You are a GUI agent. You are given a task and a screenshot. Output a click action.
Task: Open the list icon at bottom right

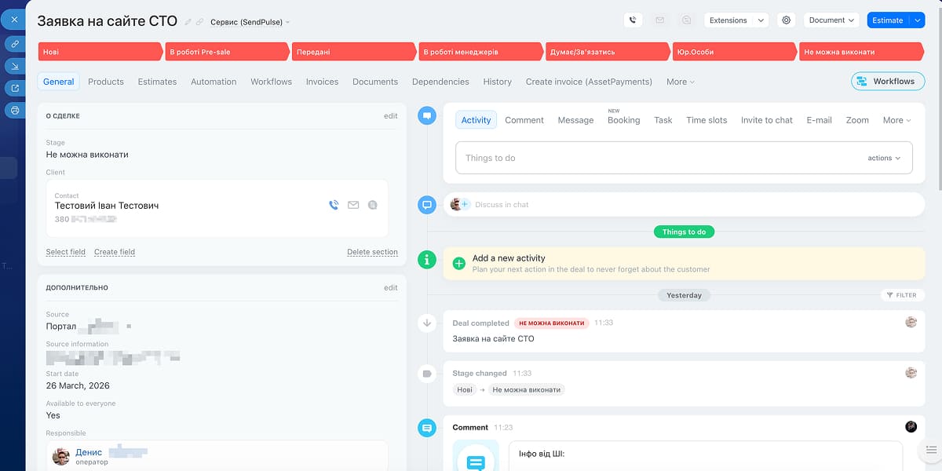(931, 450)
